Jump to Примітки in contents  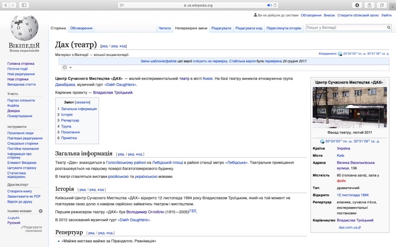pos(69,138)
